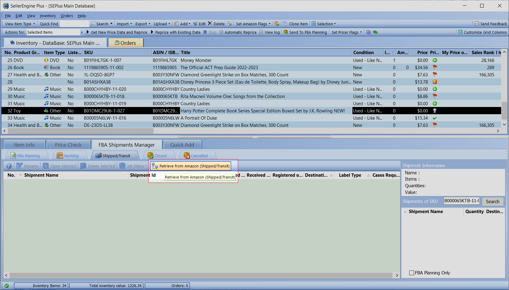
Task: Open the Set Pricer Flags dropdown
Action: 346,32
